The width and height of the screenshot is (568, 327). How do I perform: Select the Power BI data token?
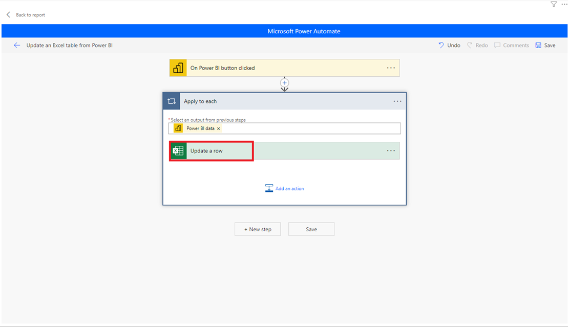point(198,128)
